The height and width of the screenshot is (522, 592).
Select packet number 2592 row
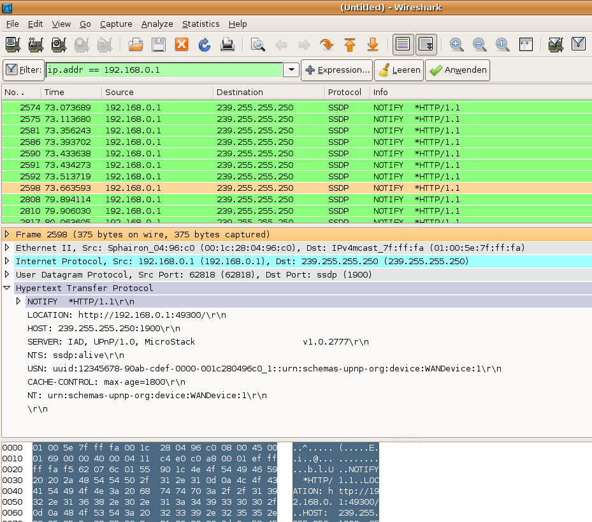point(297,177)
